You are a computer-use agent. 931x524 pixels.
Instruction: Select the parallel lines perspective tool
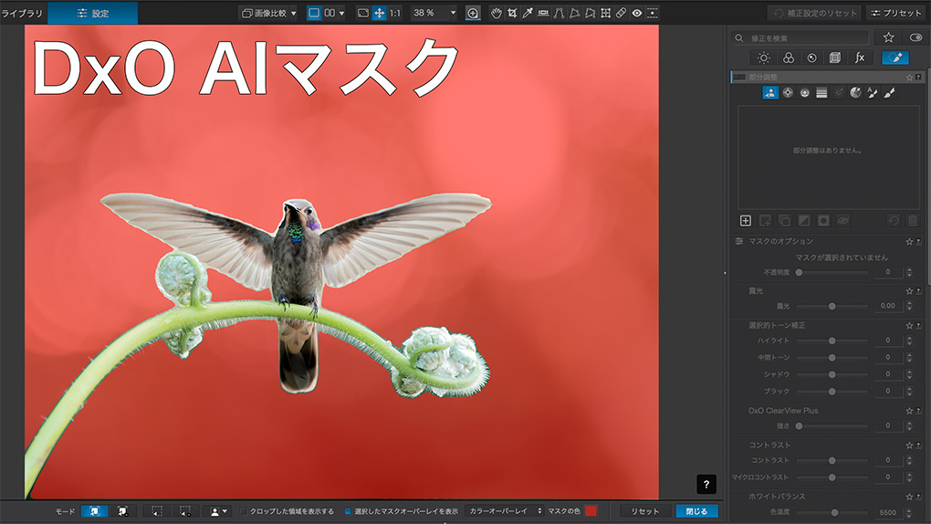[559, 13]
